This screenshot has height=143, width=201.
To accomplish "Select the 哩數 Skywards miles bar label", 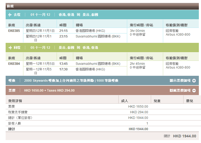I will pyautogui.click(x=12, y=81).
